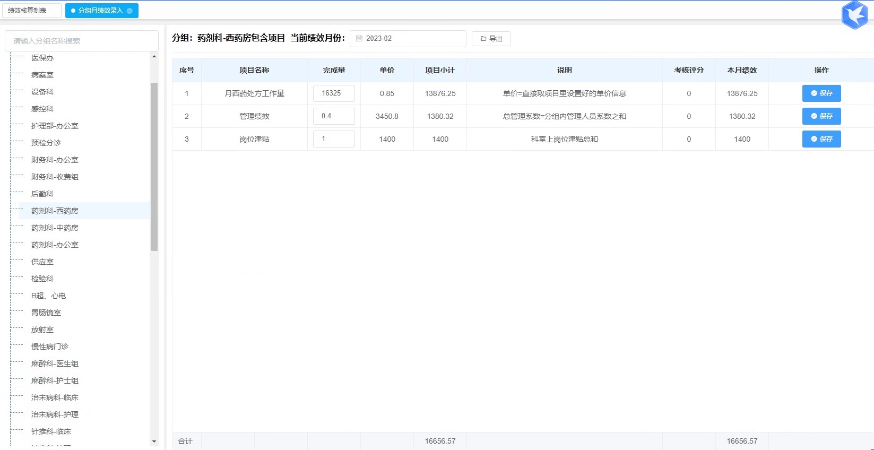Click the blue bird logo icon
Screen dimensions: 874x450
[854, 15]
